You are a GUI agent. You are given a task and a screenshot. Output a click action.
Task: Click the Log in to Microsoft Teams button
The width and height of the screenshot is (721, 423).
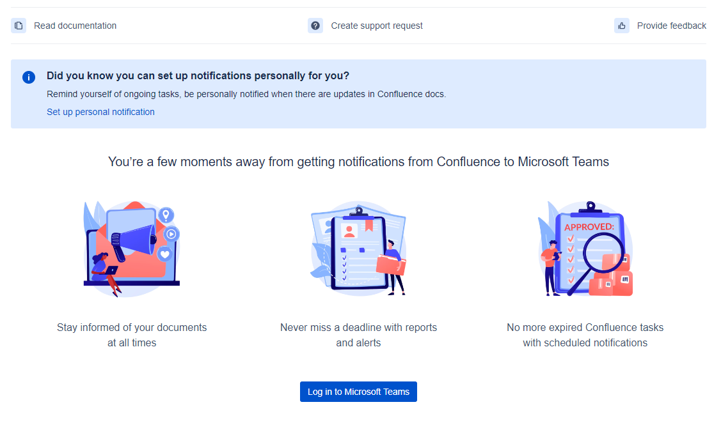pyautogui.click(x=358, y=392)
